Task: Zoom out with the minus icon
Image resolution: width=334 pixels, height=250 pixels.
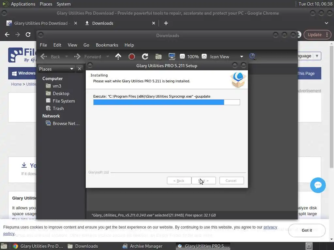Action: click(x=182, y=56)
